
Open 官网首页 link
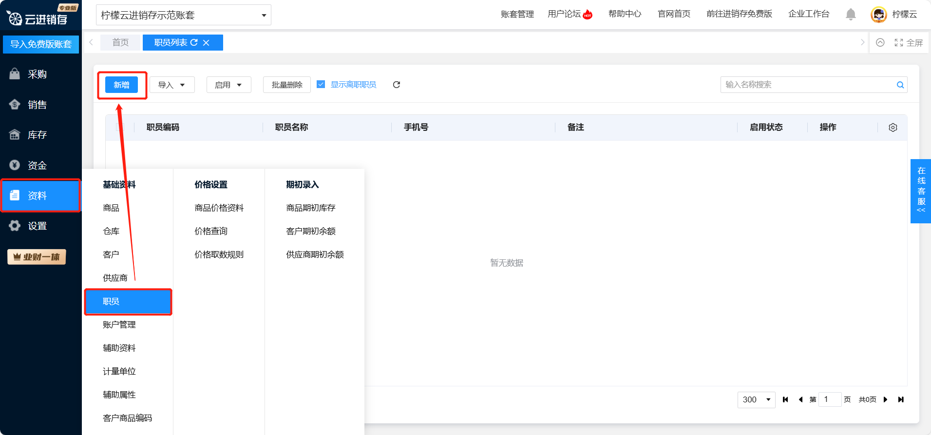click(674, 14)
